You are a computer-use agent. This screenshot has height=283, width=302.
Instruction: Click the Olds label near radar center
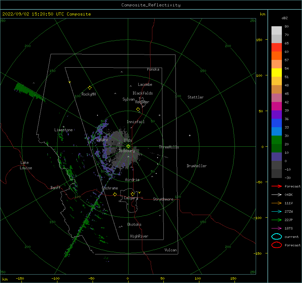(128, 140)
